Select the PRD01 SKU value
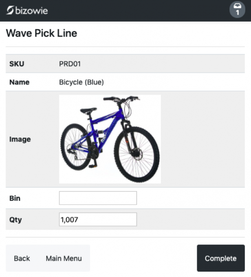 click(70, 64)
